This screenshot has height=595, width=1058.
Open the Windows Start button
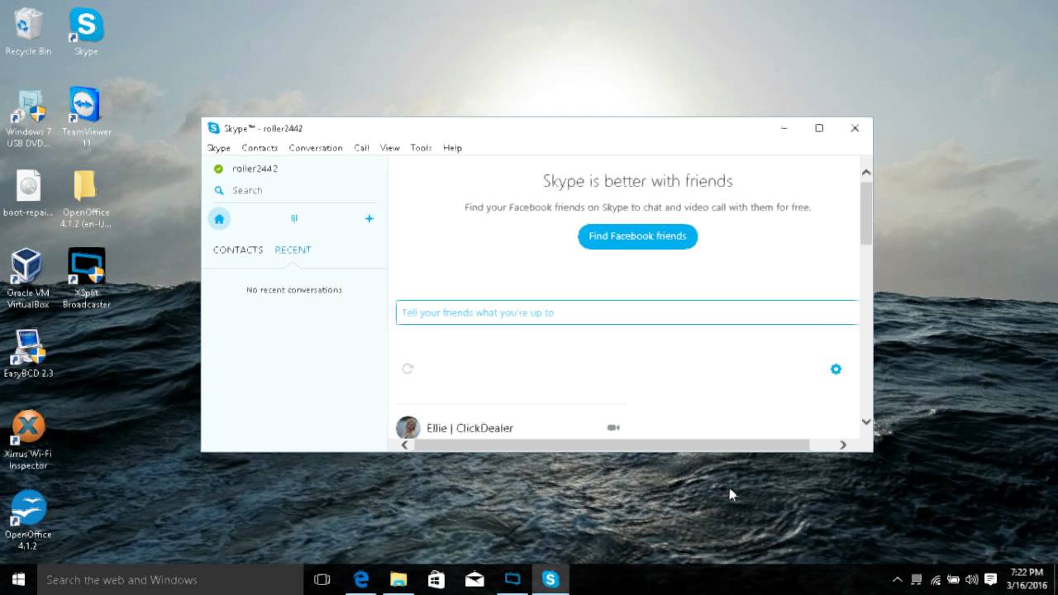pos(18,579)
